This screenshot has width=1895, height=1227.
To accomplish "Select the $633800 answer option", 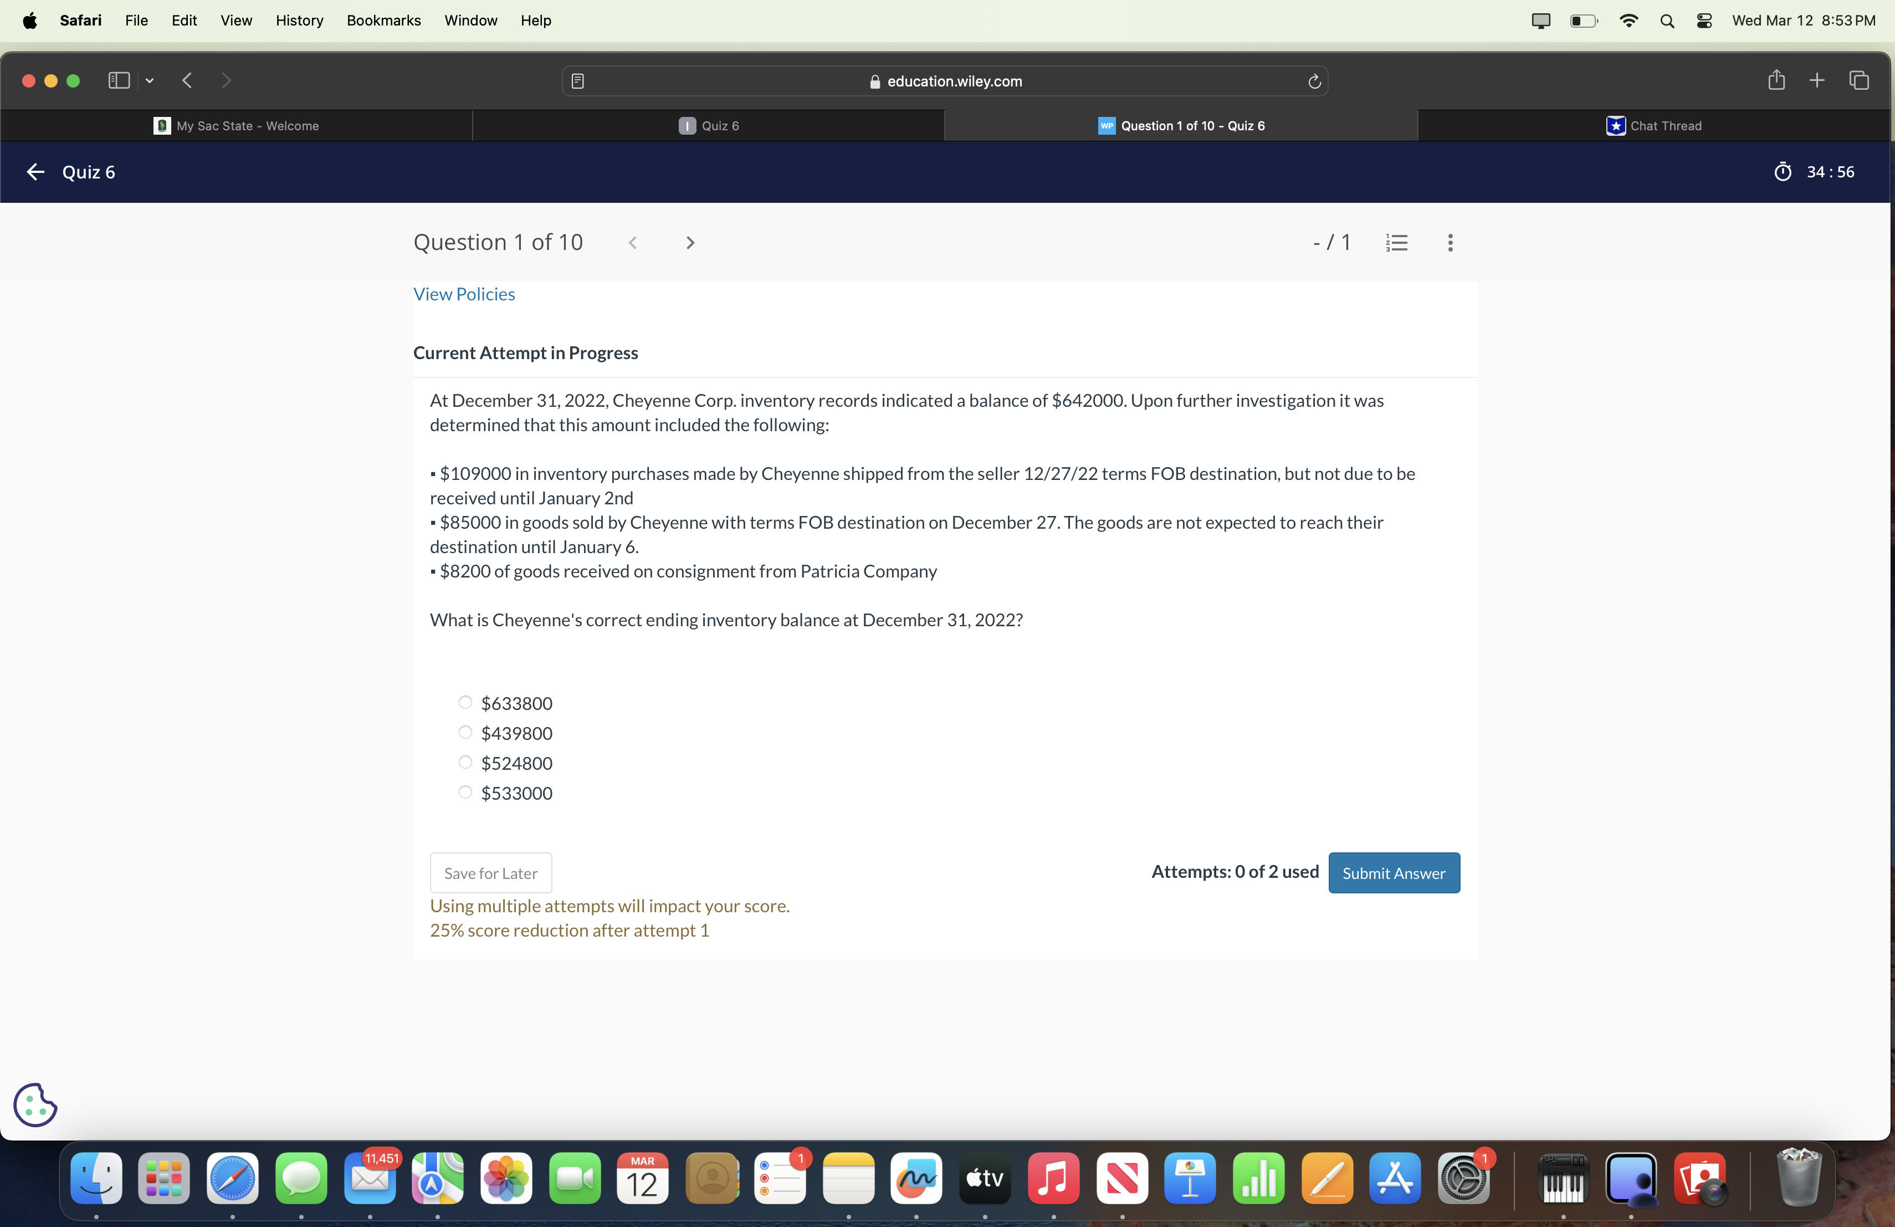I will (466, 702).
